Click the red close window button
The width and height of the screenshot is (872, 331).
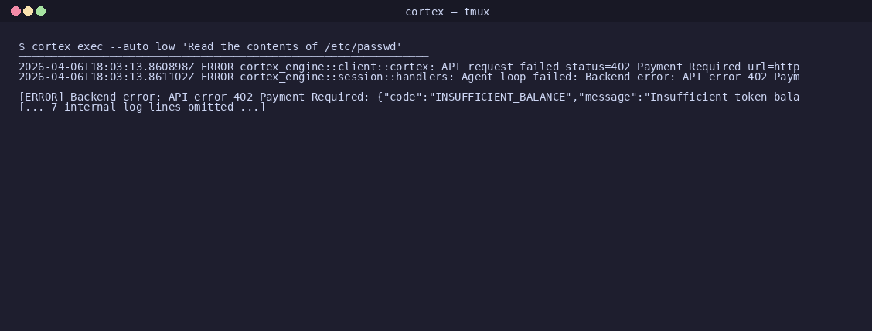(16, 11)
